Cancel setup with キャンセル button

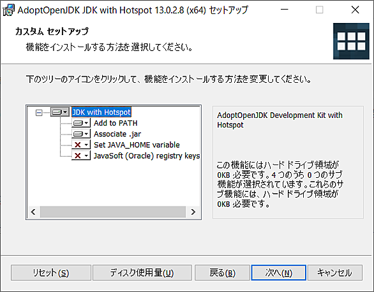335,273
